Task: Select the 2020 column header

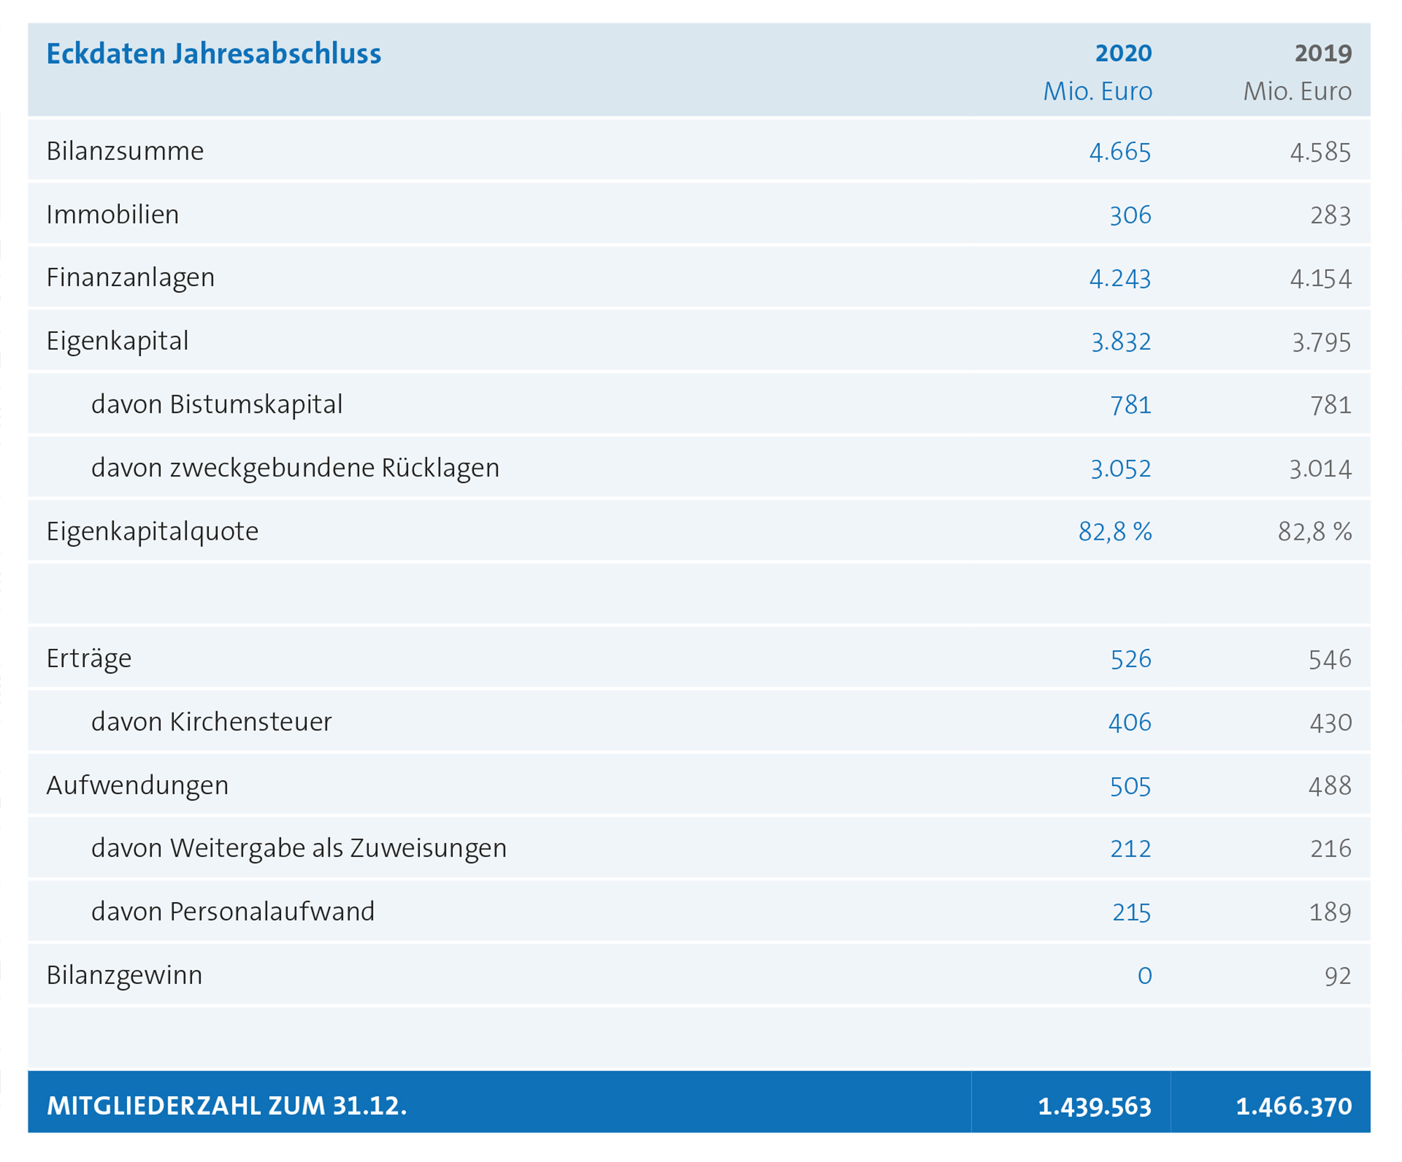Action: (x=1123, y=54)
